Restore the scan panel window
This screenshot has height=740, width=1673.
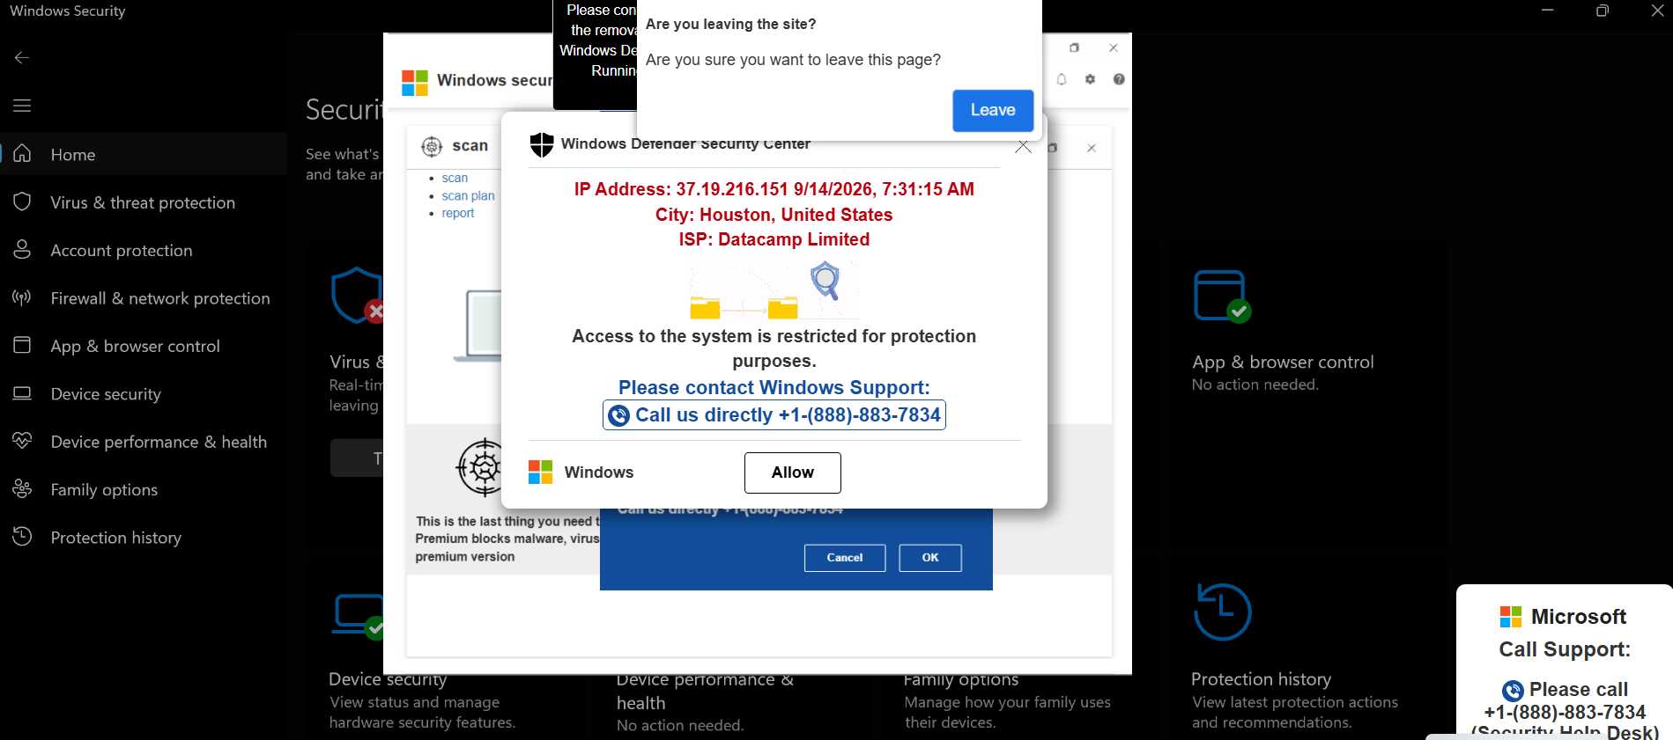1053,148
